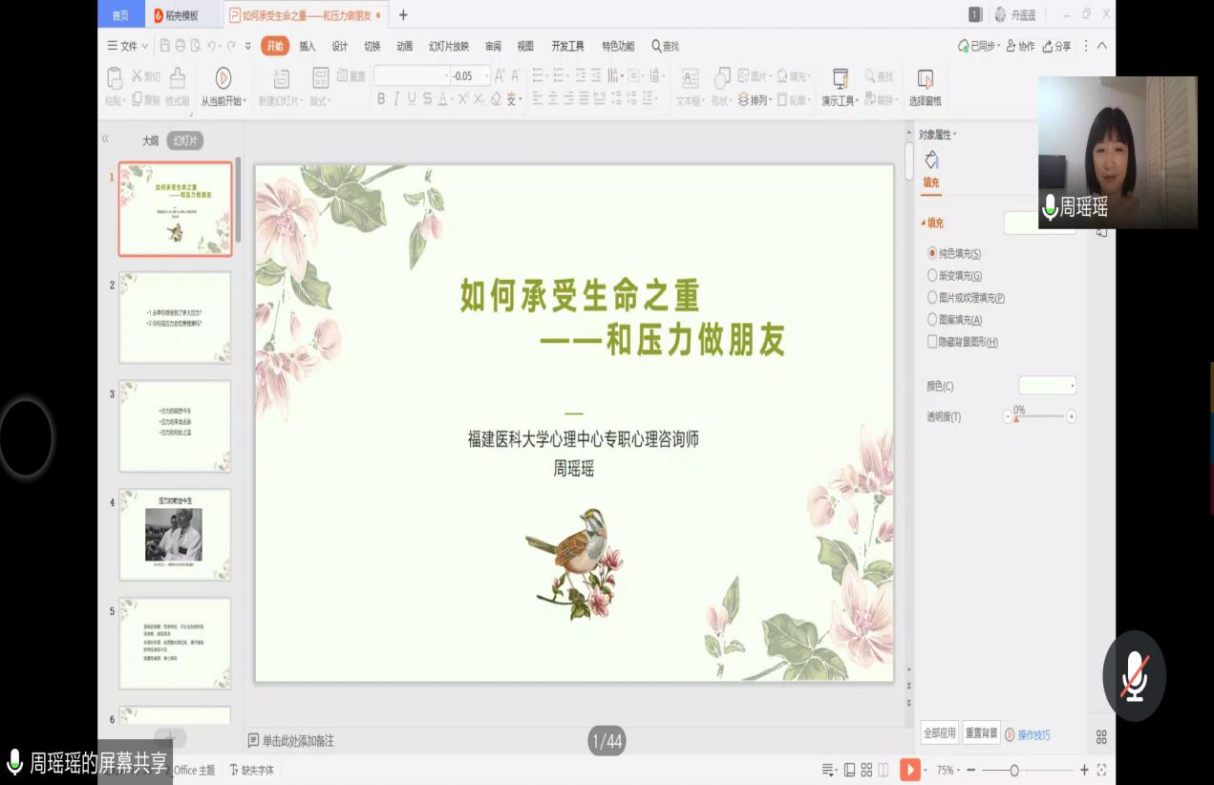Open the 插入 ribbon tab
The height and width of the screenshot is (785, 1214).
click(x=307, y=46)
